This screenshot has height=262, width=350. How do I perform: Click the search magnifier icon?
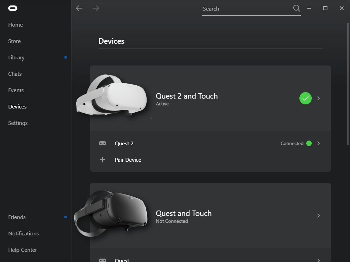(x=296, y=8)
